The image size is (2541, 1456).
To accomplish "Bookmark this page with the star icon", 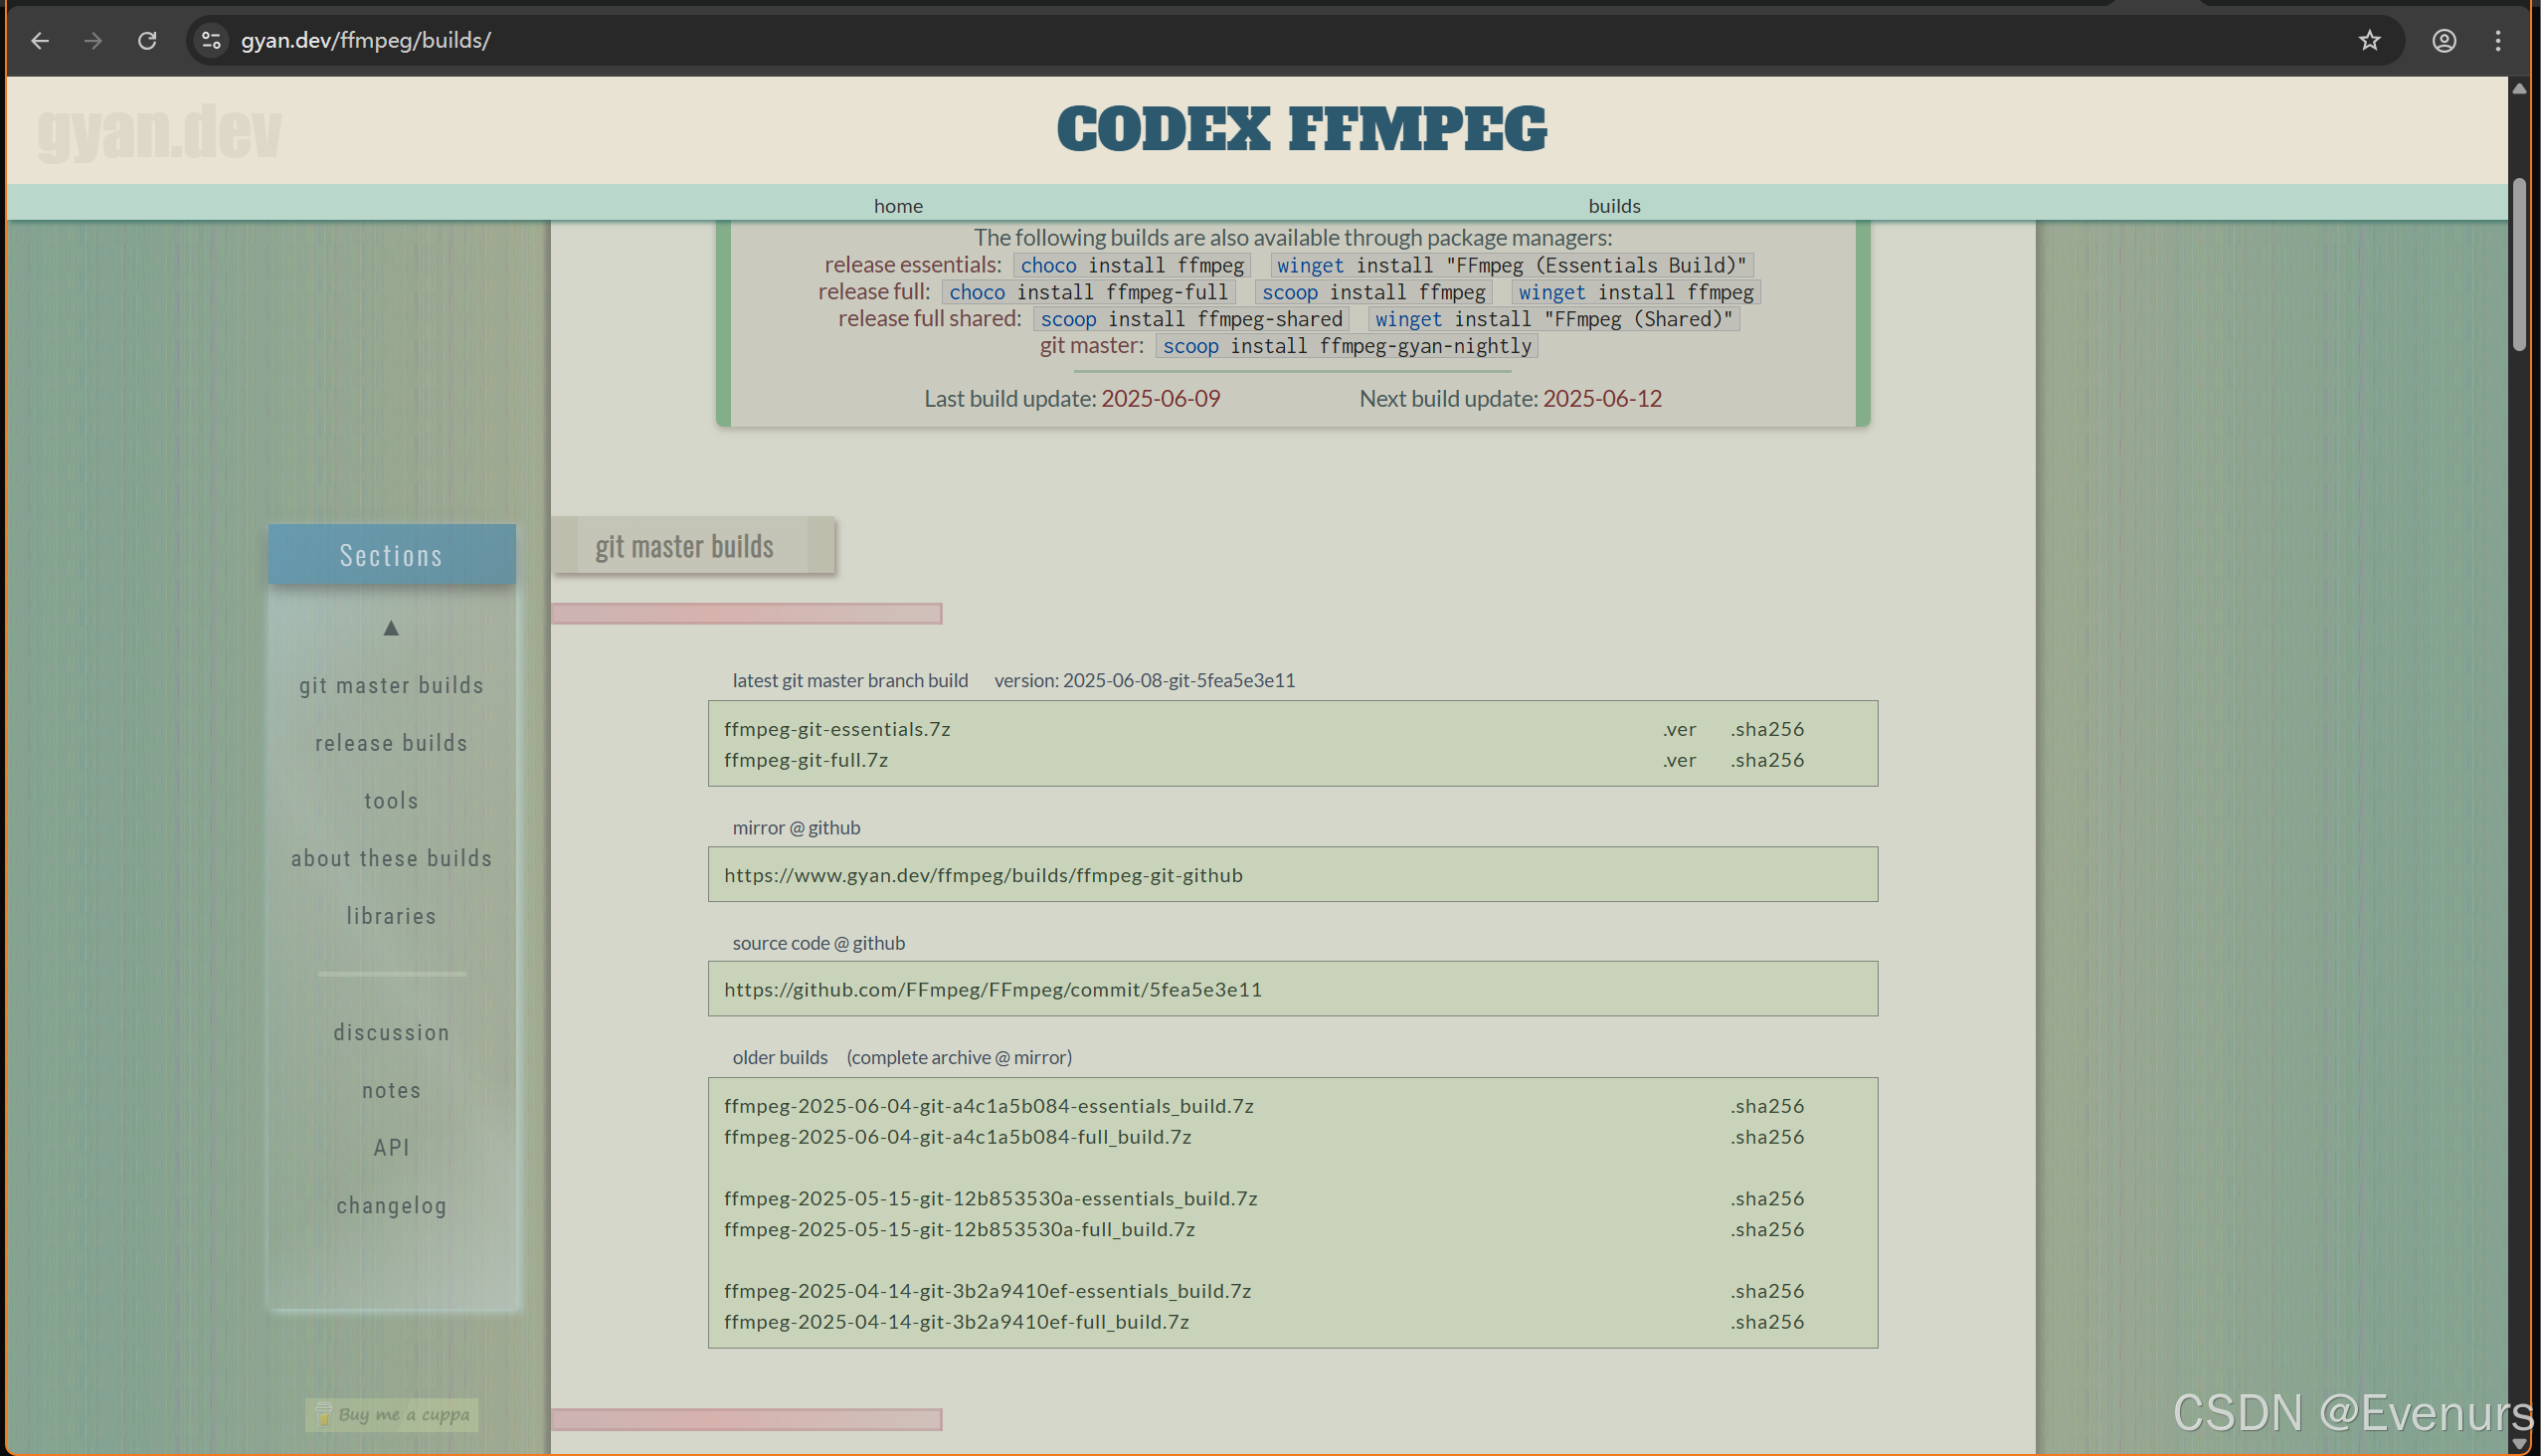I will pyautogui.click(x=2369, y=41).
